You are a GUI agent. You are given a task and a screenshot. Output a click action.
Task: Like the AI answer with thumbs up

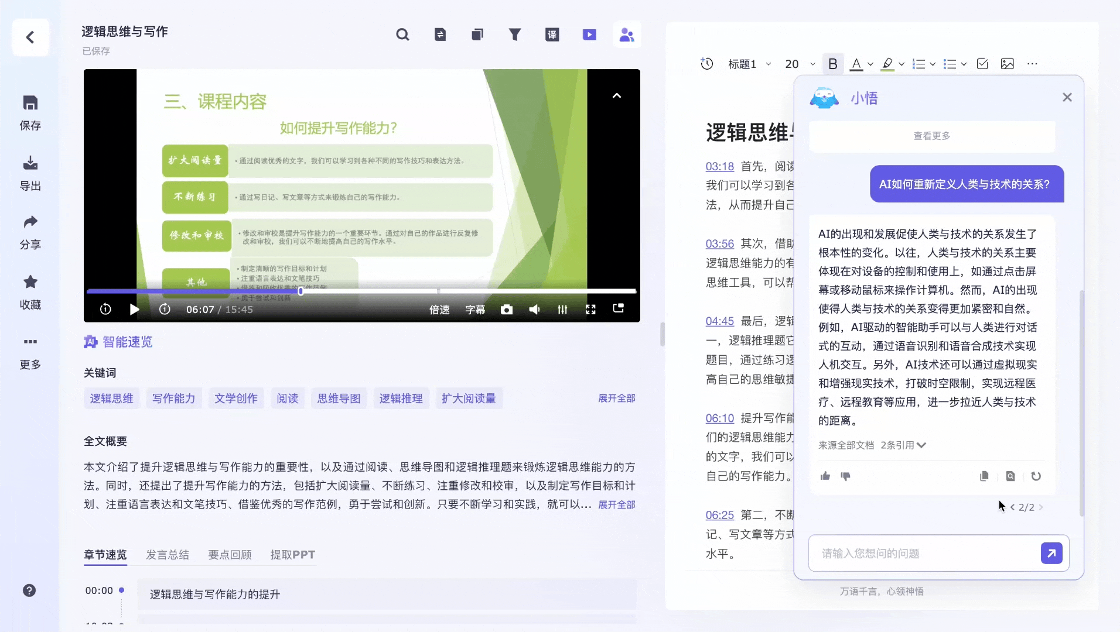(825, 476)
